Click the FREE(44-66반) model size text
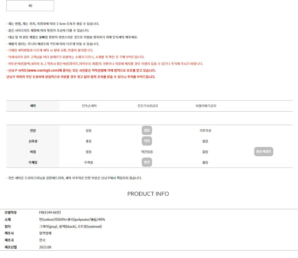 tap(50, 212)
